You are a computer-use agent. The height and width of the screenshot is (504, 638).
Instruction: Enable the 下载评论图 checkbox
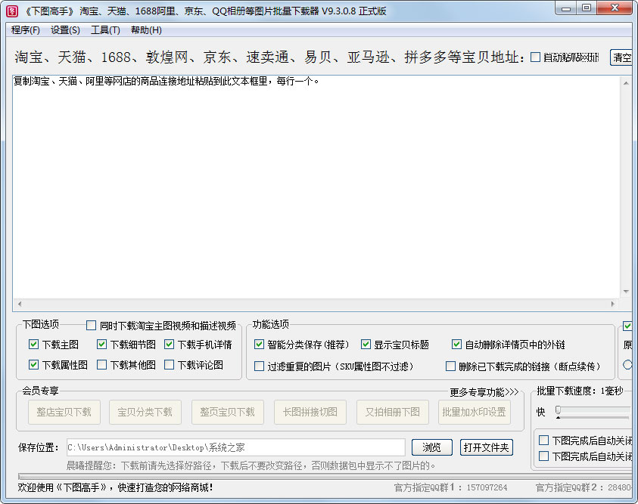click(170, 365)
